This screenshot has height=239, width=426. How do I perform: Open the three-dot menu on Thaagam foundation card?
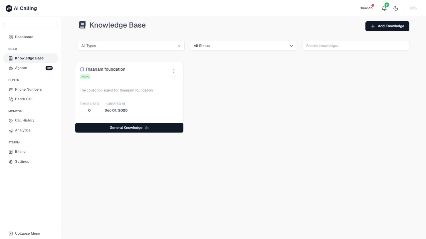(x=174, y=71)
